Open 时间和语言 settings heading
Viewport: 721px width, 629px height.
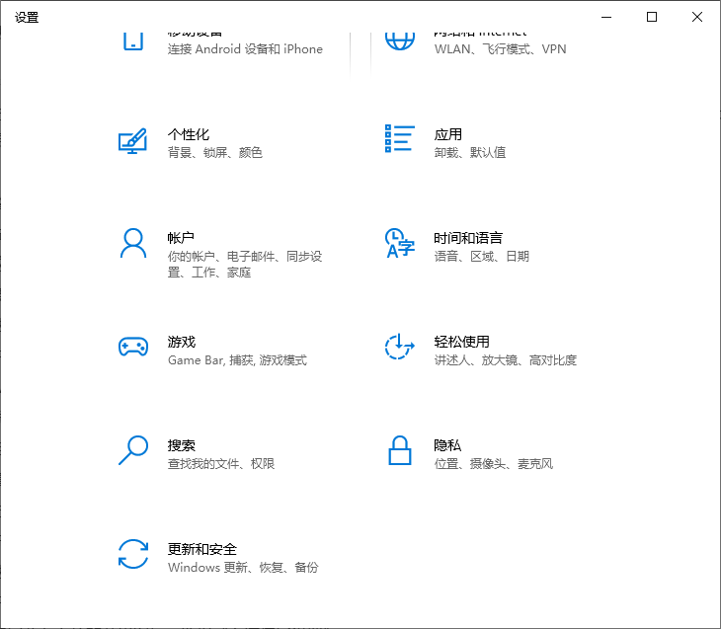[x=468, y=238]
